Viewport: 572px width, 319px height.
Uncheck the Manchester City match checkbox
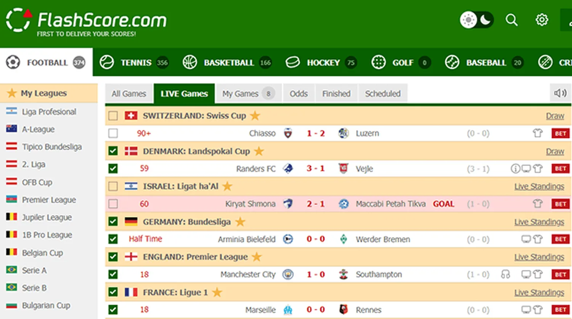coord(113,274)
